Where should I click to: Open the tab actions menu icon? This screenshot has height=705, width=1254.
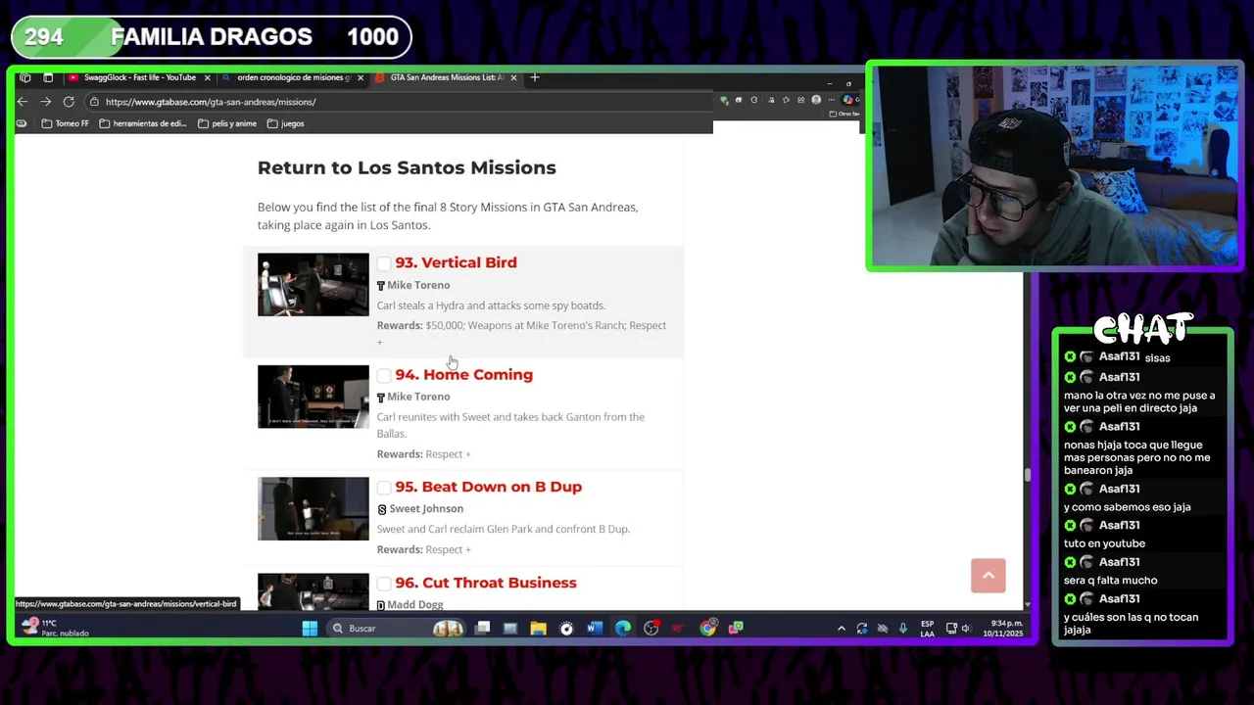(x=48, y=77)
